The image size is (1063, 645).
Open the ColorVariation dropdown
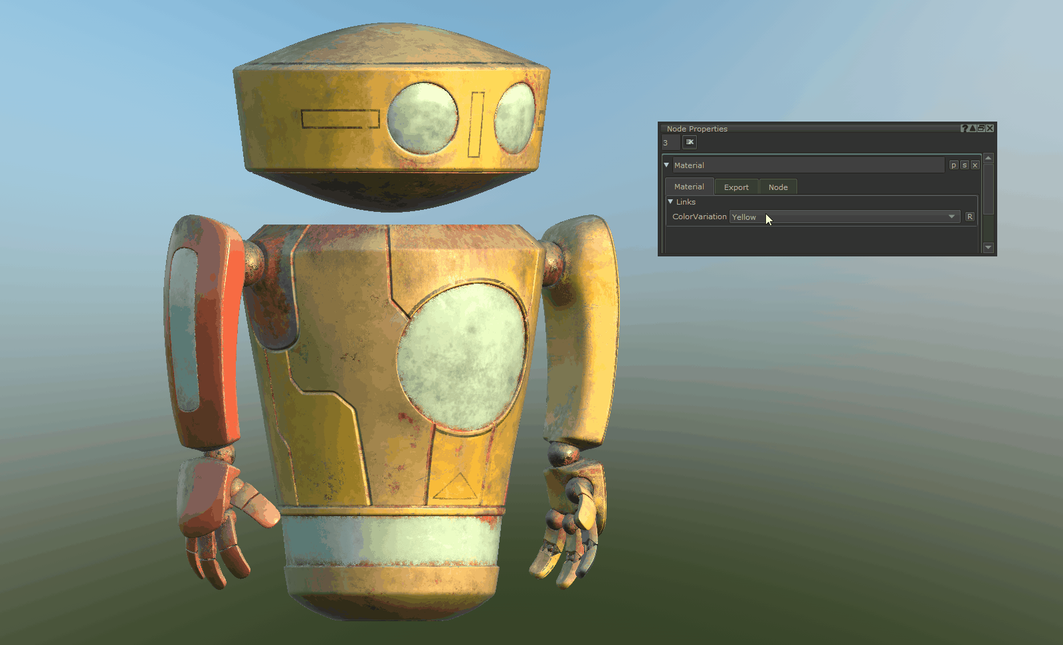pos(844,217)
